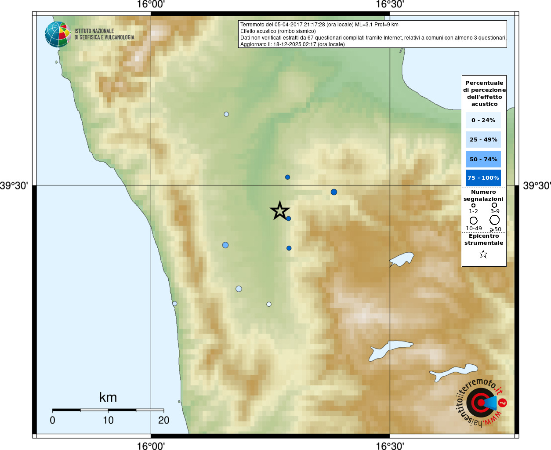
Task: Click the legend epicenter star symbol
Action: tap(483, 254)
